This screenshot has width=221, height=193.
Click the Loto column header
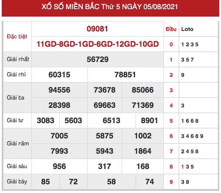point(187,29)
